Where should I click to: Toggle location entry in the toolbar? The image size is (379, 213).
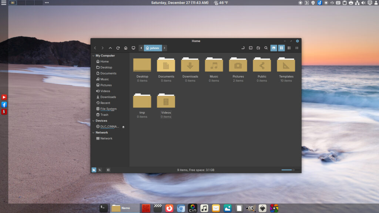click(243, 48)
